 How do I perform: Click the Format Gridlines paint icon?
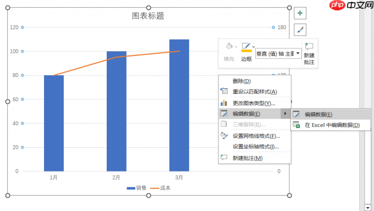[224, 136]
